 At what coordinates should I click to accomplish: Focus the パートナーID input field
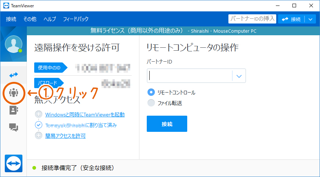pyautogui.click(x=190, y=76)
